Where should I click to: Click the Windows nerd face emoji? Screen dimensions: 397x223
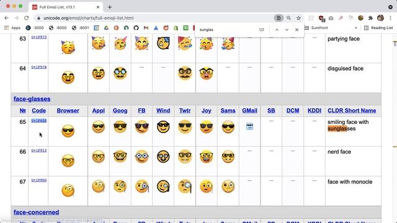[163, 157]
